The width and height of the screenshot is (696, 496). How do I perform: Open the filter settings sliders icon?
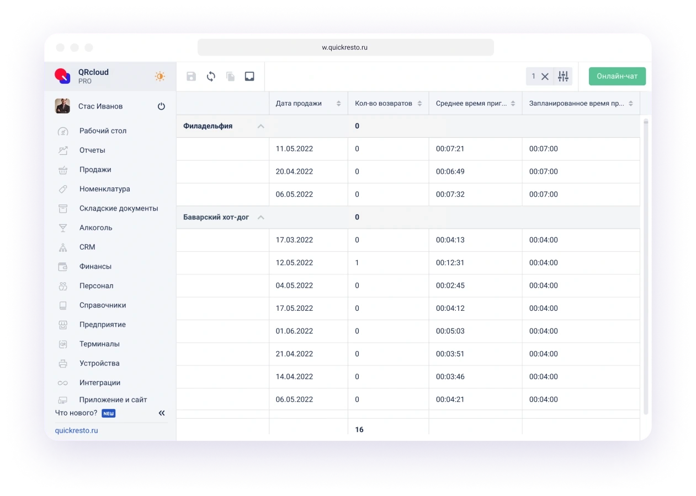point(564,76)
